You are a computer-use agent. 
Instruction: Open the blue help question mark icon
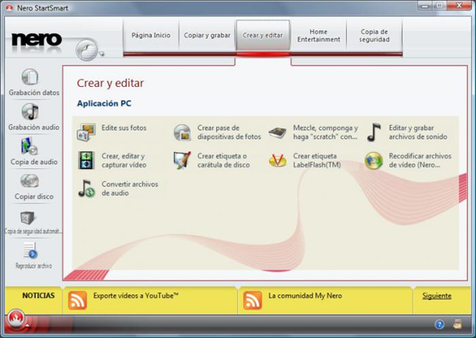coord(440,325)
